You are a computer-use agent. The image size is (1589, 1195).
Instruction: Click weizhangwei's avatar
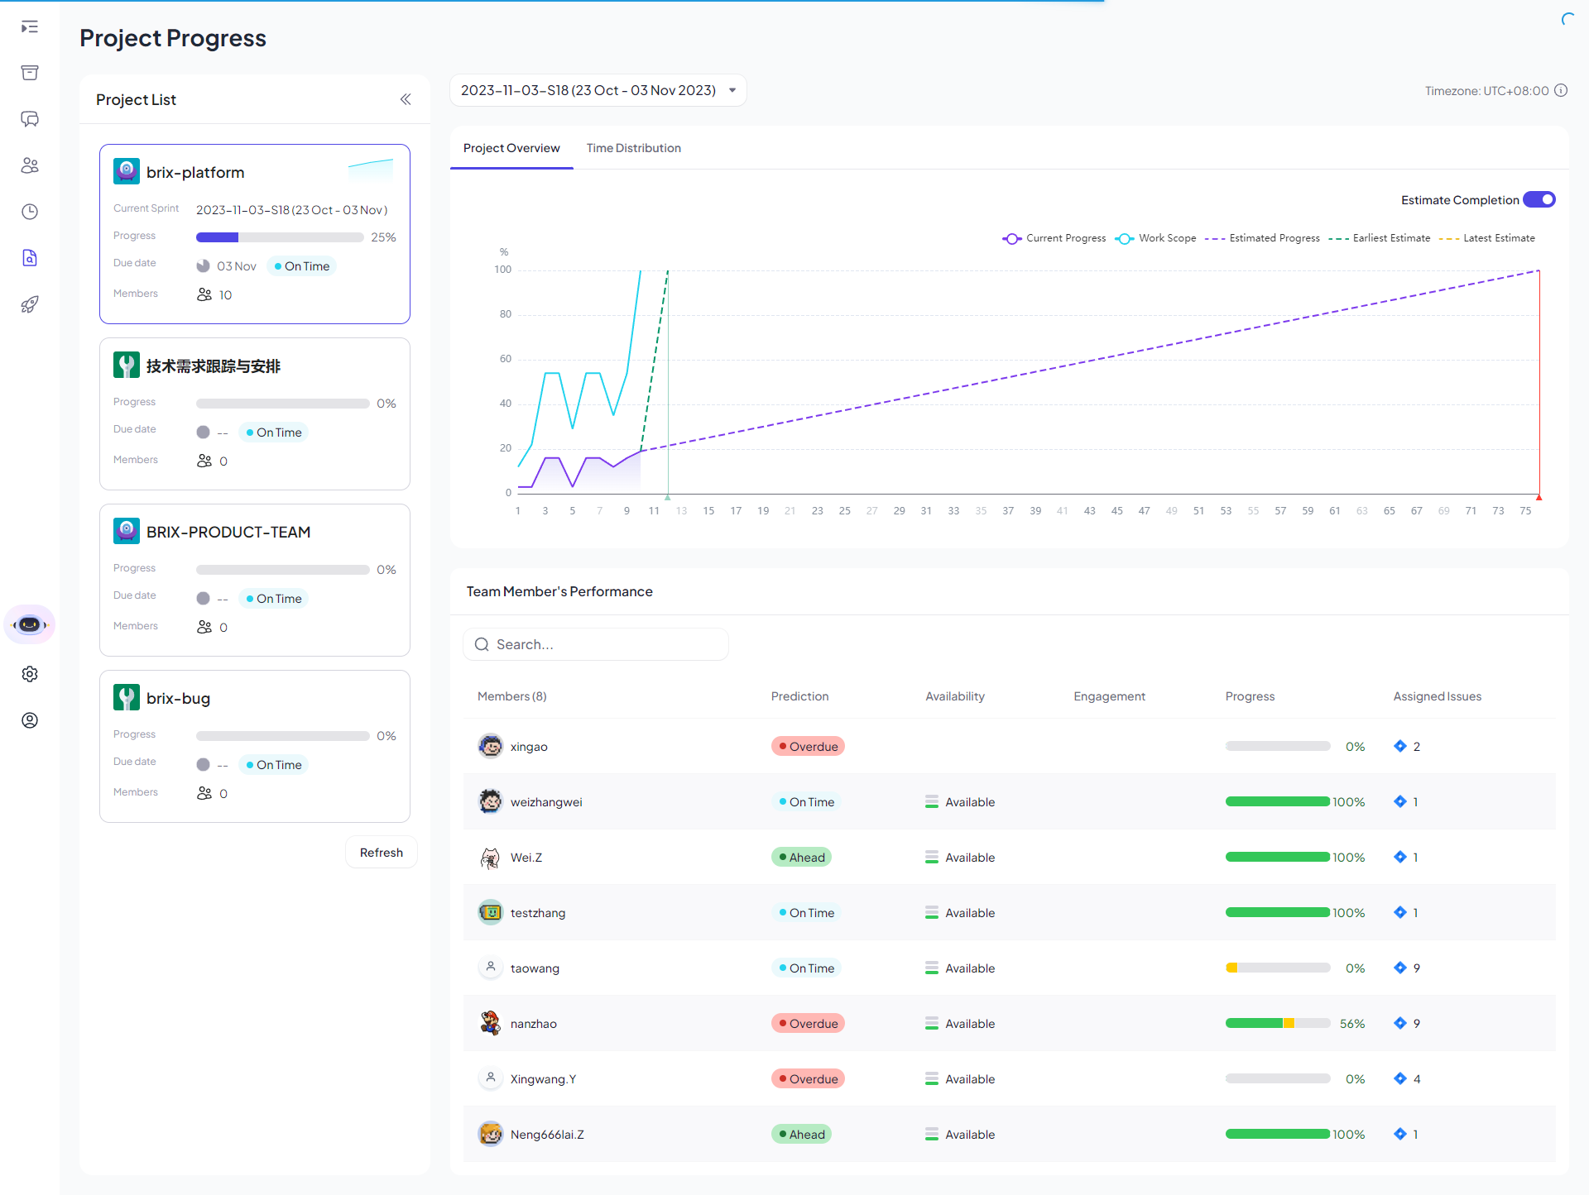pyautogui.click(x=491, y=801)
